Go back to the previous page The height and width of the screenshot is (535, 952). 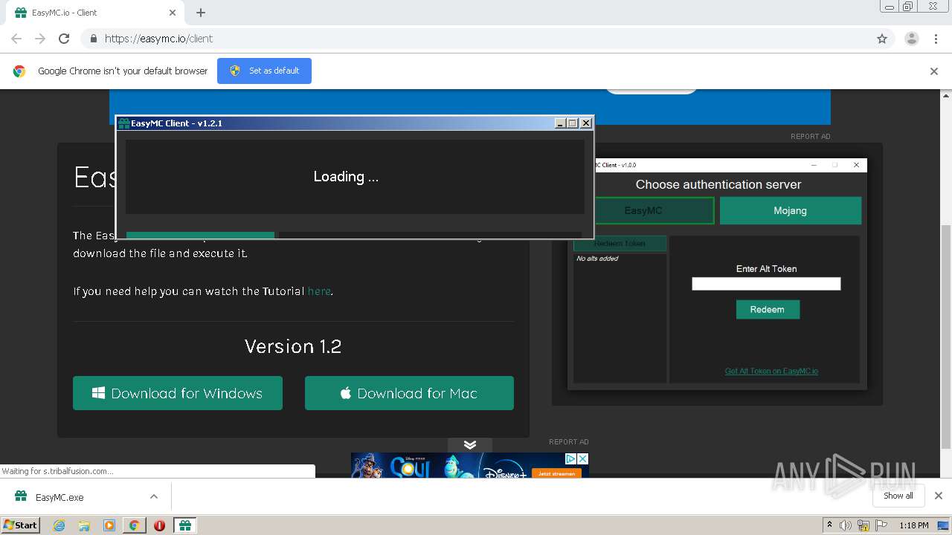coord(16,39)
